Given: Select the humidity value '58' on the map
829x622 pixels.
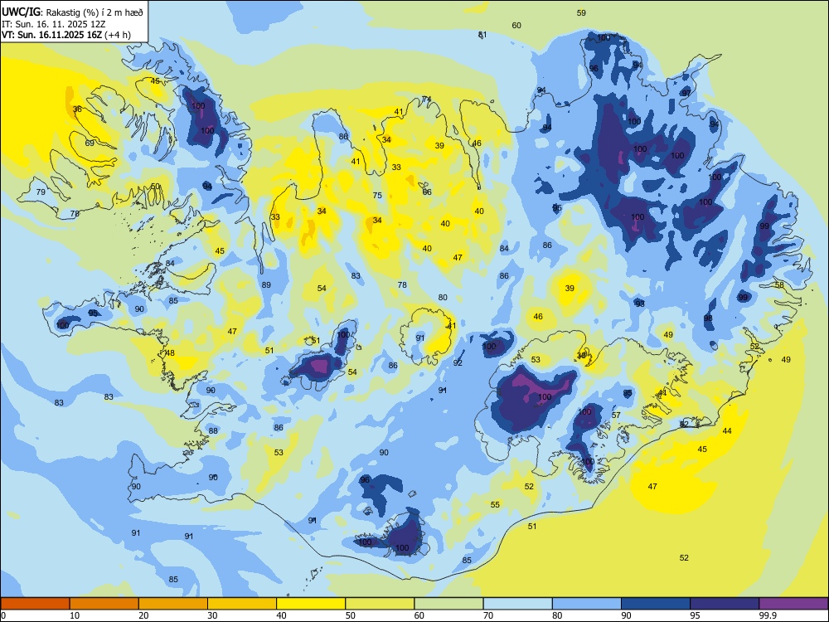Looking at the screenshot, I should (x=779, y=284).
